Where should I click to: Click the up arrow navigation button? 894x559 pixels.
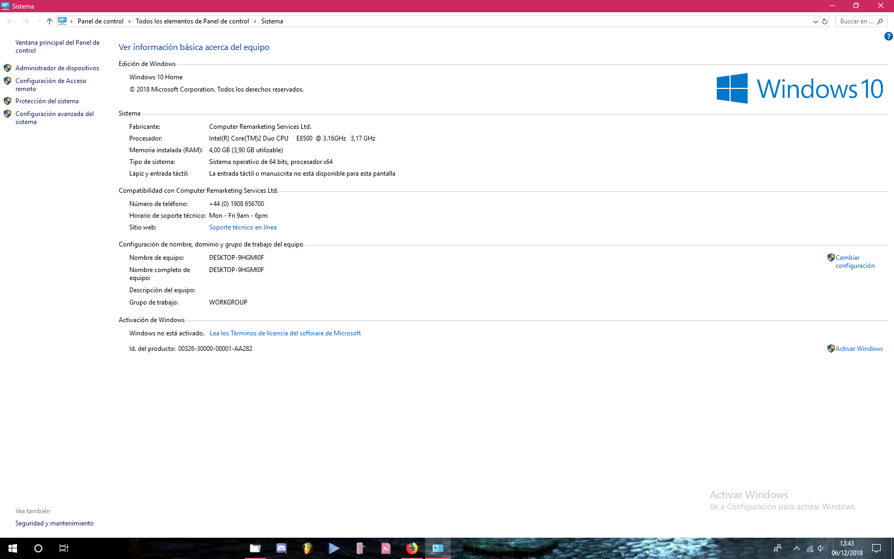point(49,21)
